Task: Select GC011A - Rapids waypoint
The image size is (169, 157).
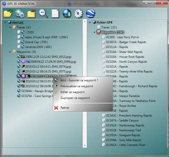Action: pyautogui.click(x=117, y=47)
